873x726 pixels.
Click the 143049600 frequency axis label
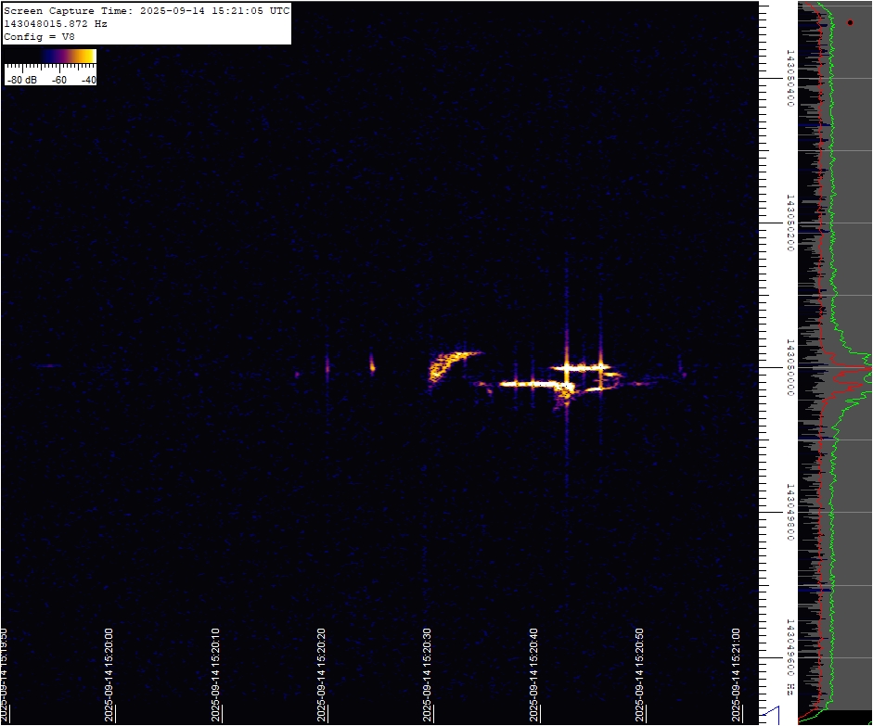790,648
